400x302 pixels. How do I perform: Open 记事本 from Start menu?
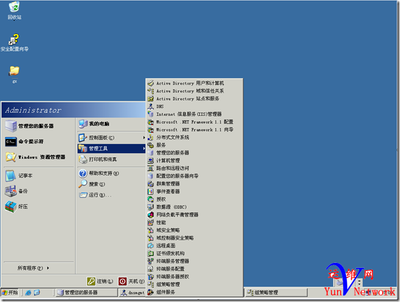(x=39, y=176)
